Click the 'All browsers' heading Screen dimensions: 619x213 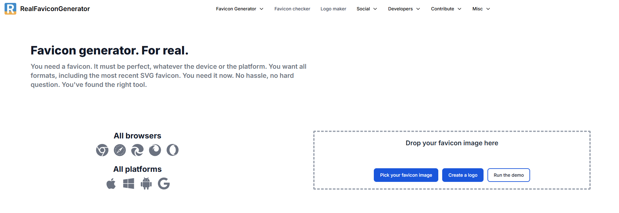click(137, 136)
